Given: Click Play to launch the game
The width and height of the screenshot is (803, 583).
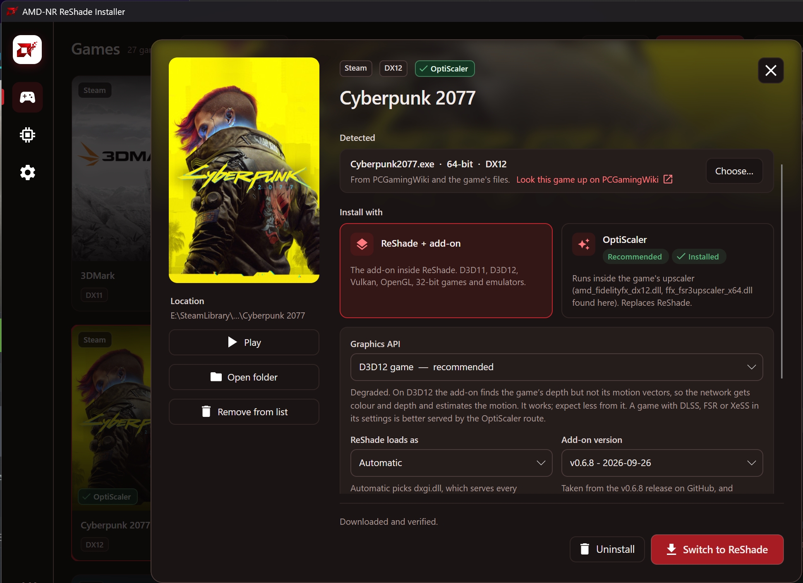Looking at the screenshot, I should pyautogui.click(x=244, y=342).
